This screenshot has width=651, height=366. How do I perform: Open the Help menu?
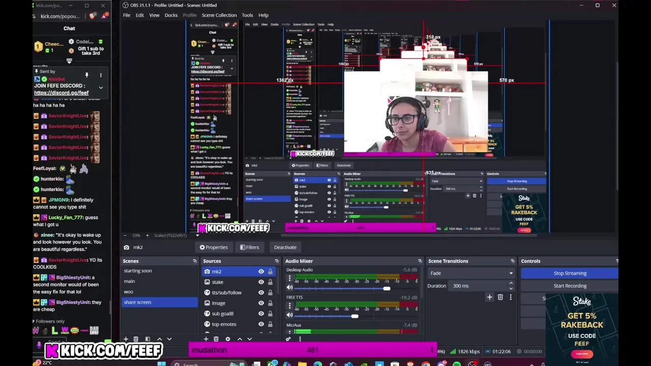[263, 15]
